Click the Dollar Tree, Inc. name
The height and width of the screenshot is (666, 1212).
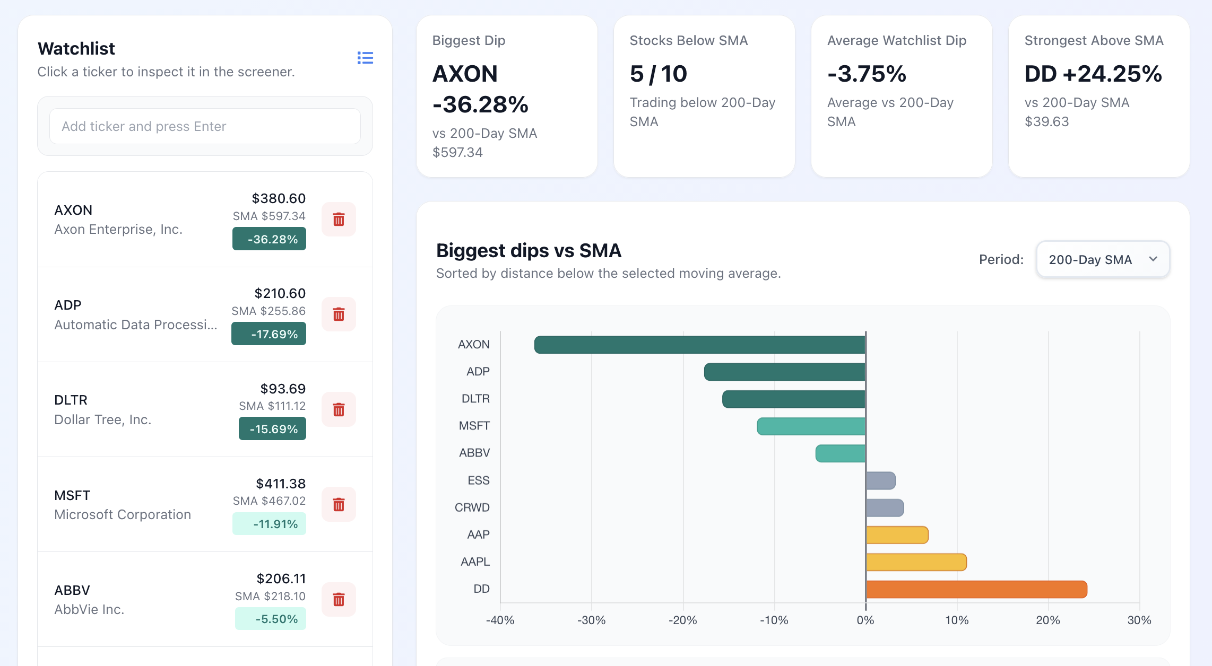pyautogui.click(x=103, y=419)
